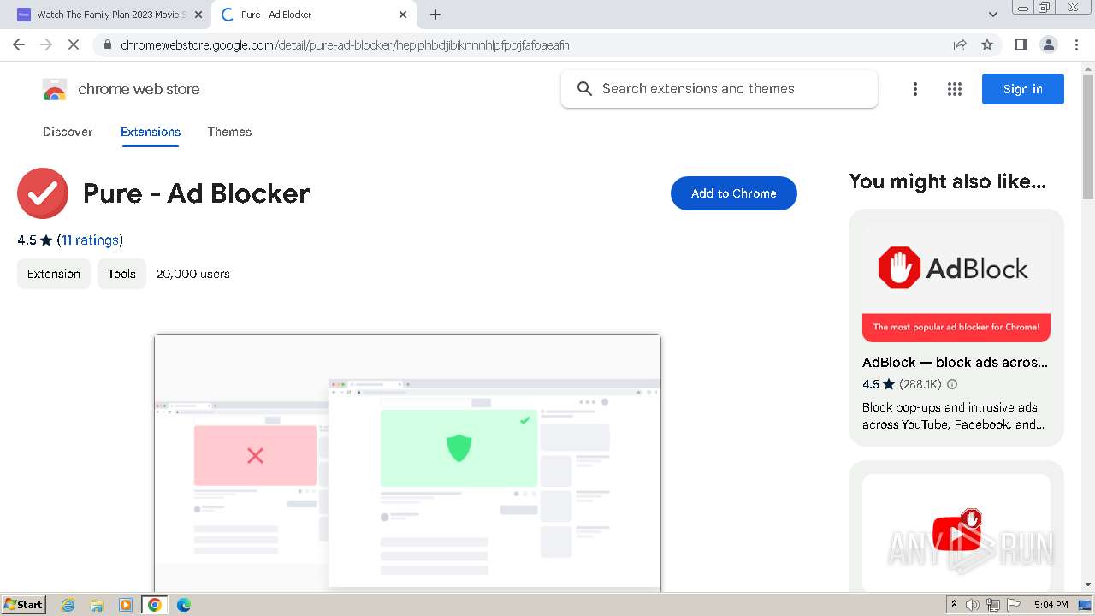The width and height of the screenshot is (1095, 616).
Task: Open the AdBlock recommendation card image
Action: click(956, 282)
